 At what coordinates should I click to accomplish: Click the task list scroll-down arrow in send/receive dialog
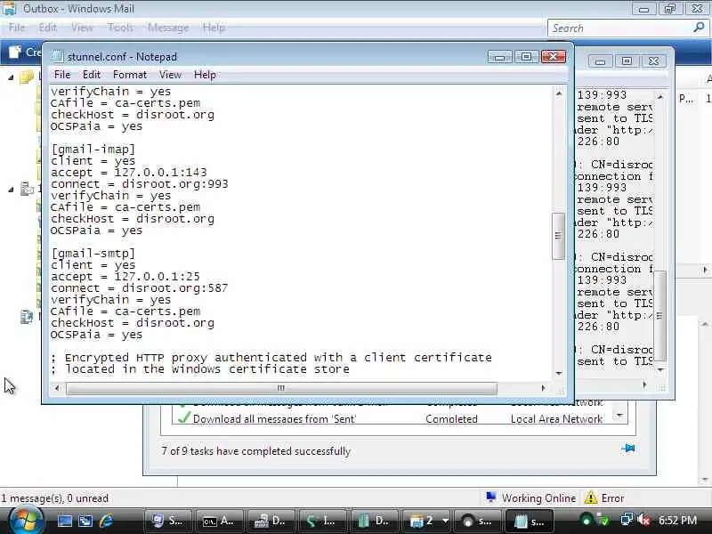(619, 416)
